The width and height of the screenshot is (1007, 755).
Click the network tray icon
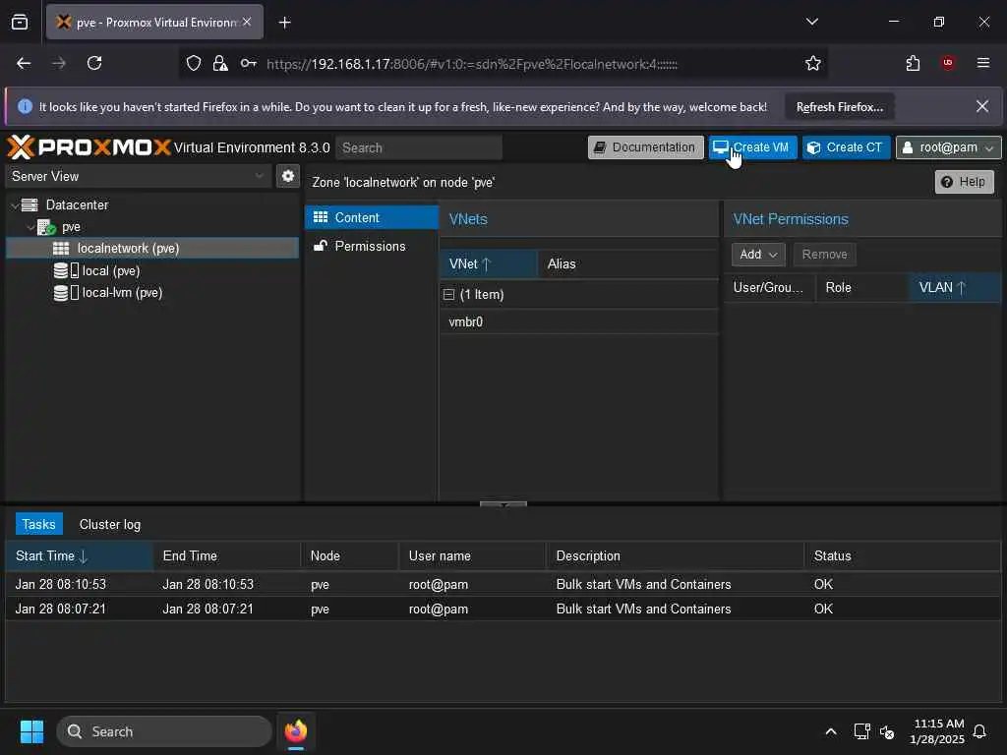point(861,731)
